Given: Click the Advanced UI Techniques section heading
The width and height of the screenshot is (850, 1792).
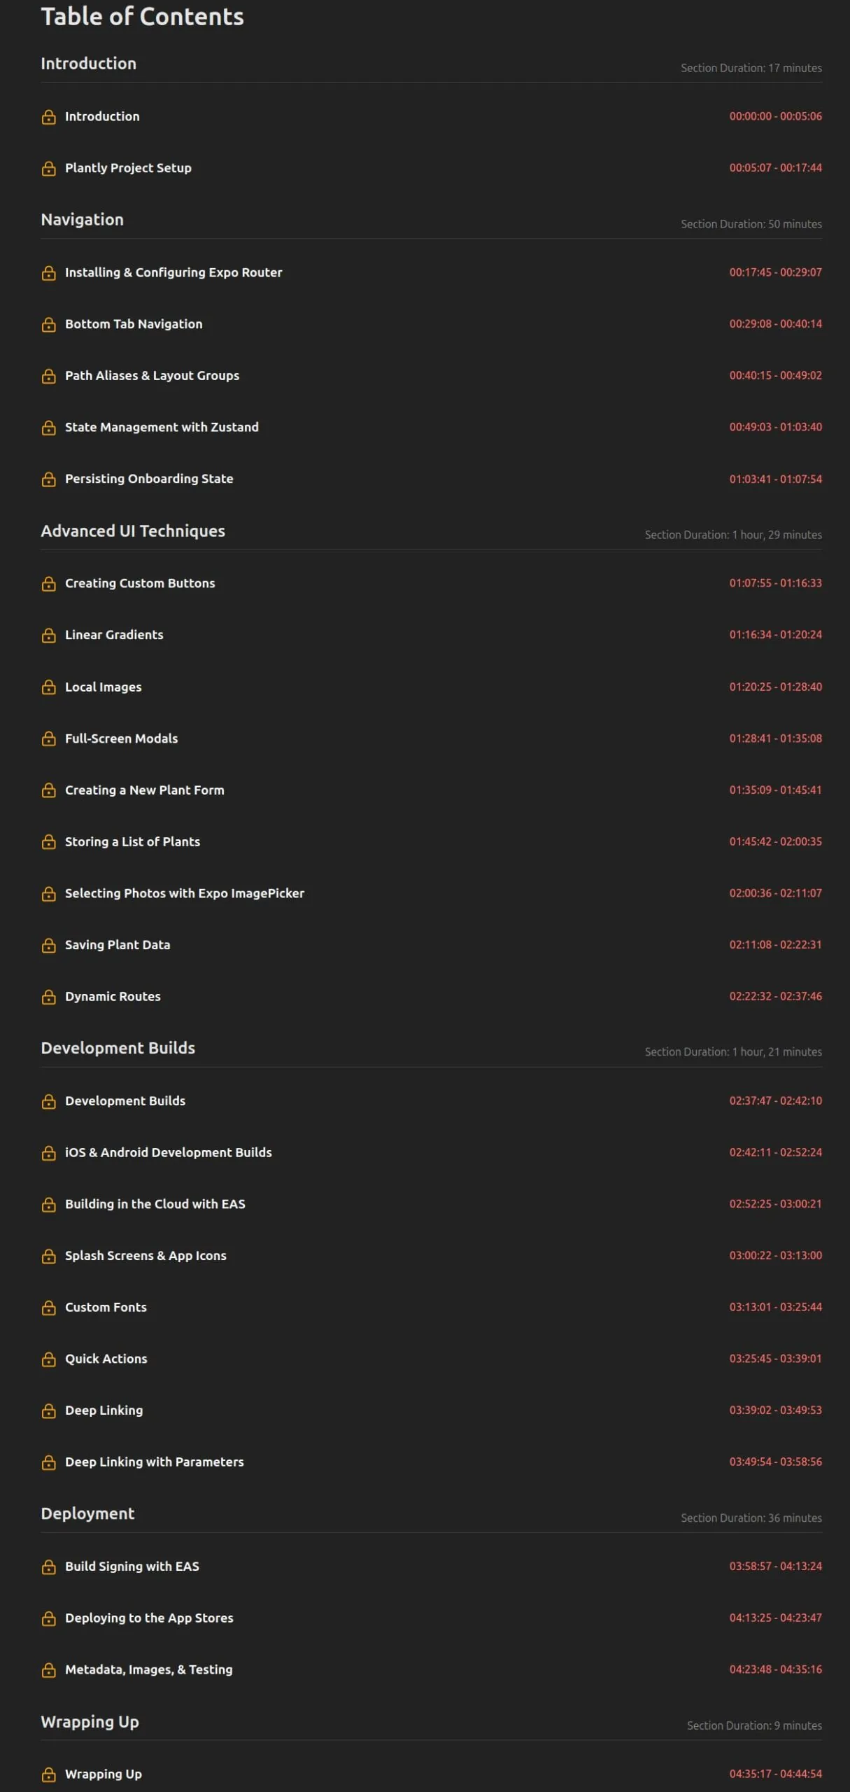Looking at the screenshot, I should coord(133,531).
